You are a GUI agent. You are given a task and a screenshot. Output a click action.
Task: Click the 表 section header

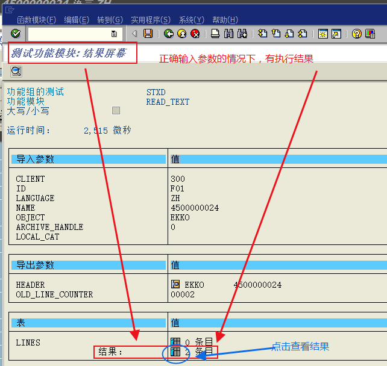pyautogui.click(x=89, y=323)
